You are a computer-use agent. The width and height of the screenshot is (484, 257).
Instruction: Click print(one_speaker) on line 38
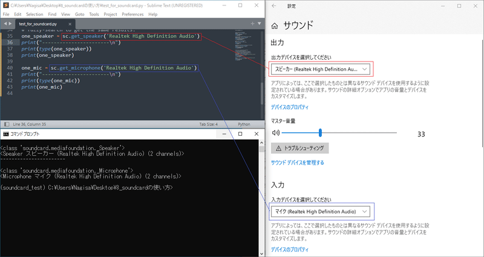coord(48,55)
